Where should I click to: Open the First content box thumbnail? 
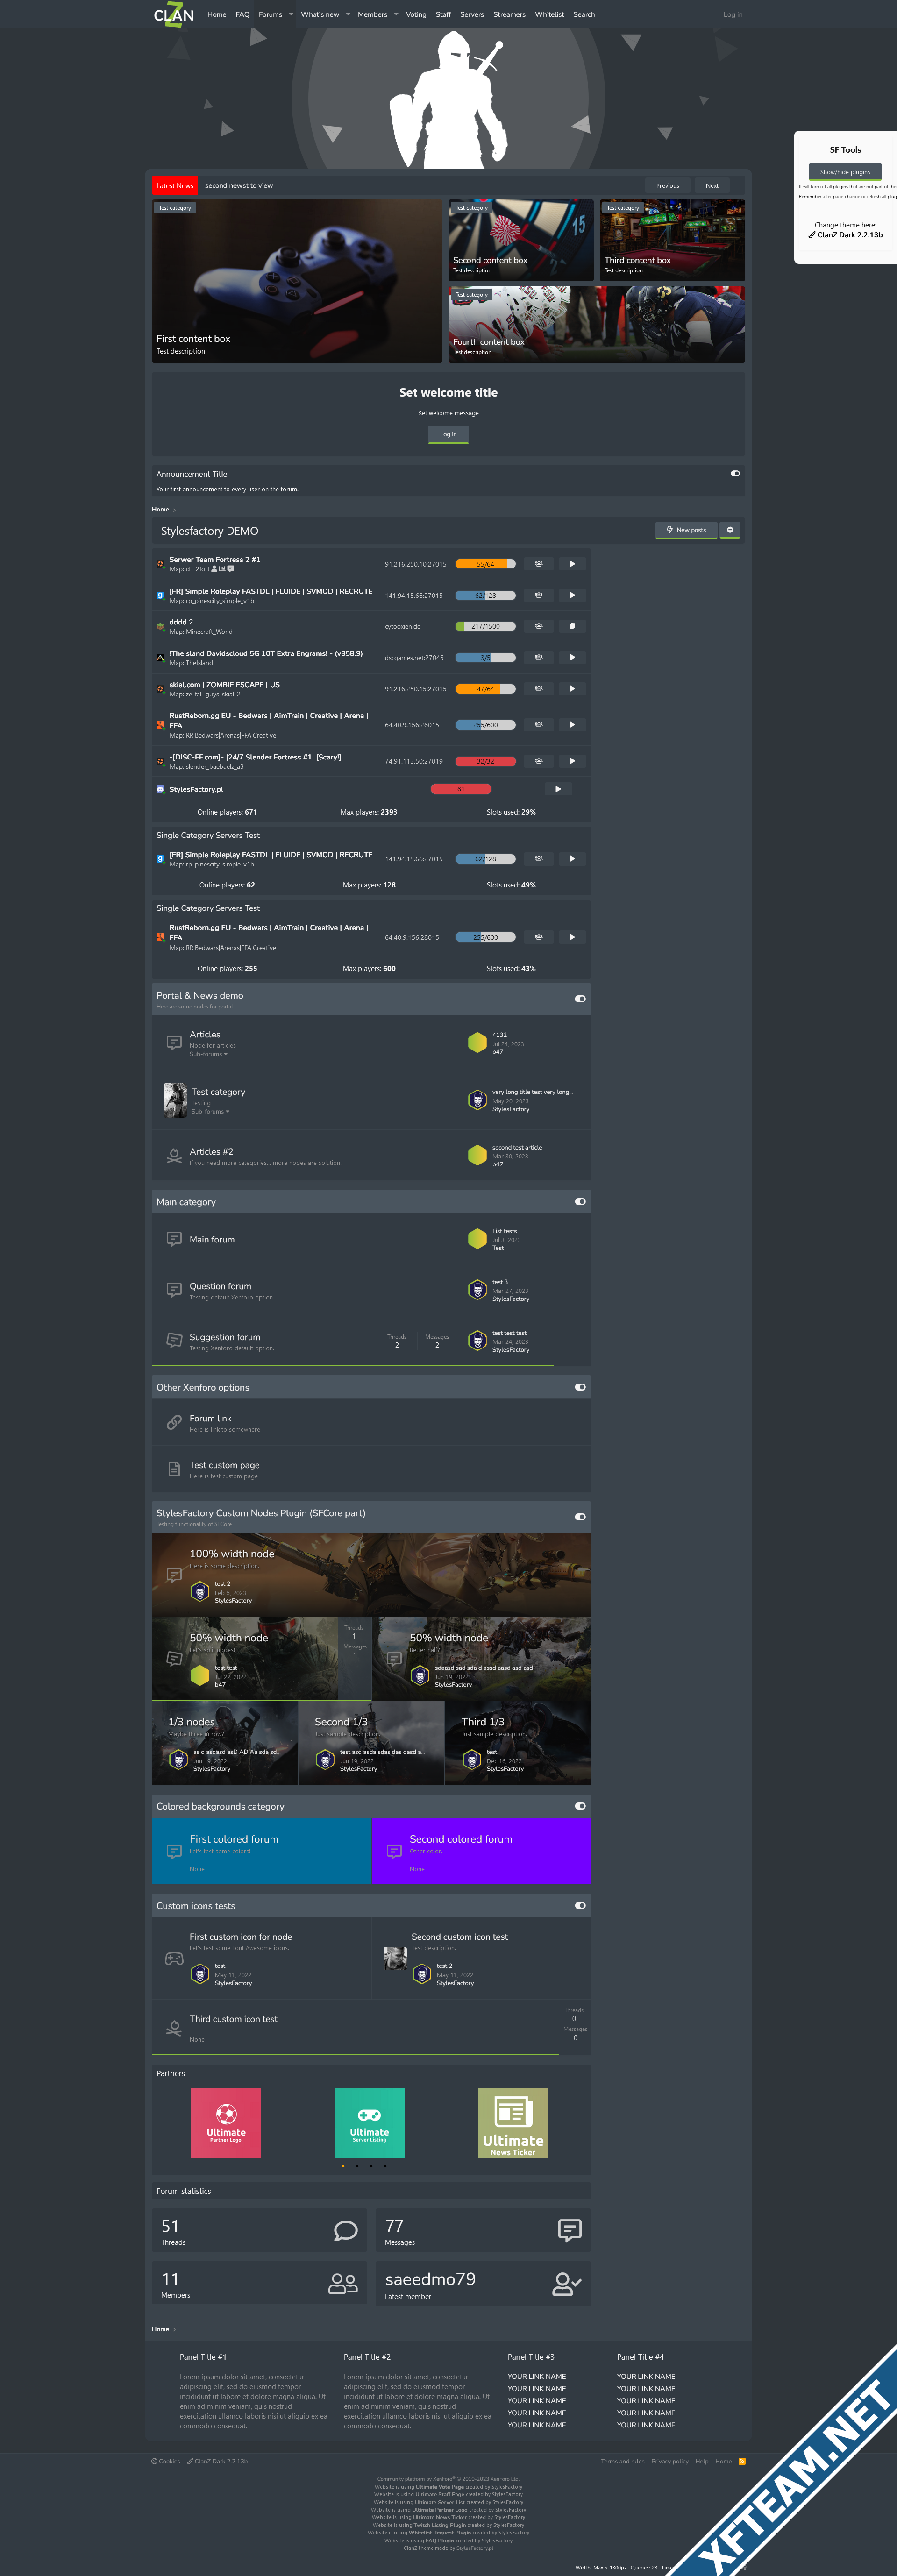tap(297, 281)
